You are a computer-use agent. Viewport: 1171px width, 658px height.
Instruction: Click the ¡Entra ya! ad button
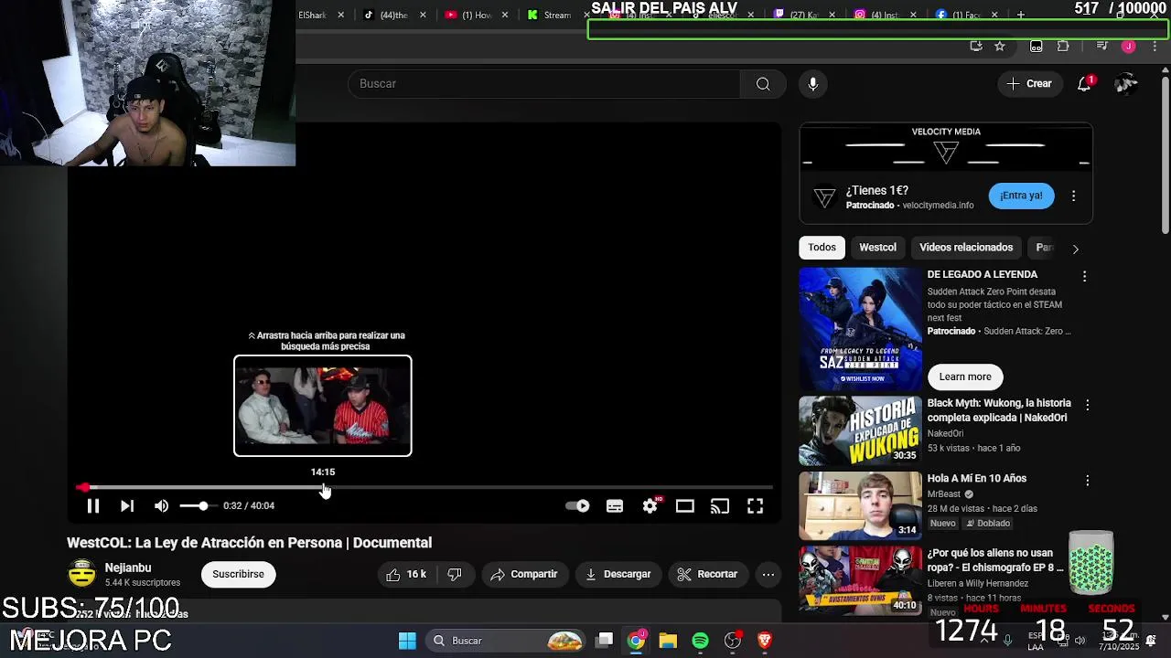coord(1021,196)
